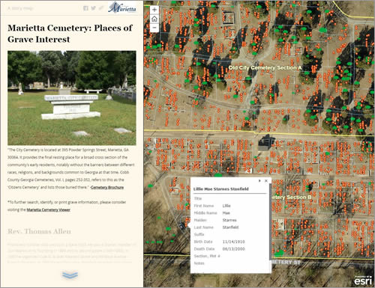Click the Suffix field label in popup
The width and height of the screenshot is (375, 288).
[199, 235]
